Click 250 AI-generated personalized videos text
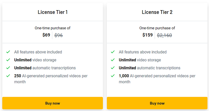 point(51,79)
